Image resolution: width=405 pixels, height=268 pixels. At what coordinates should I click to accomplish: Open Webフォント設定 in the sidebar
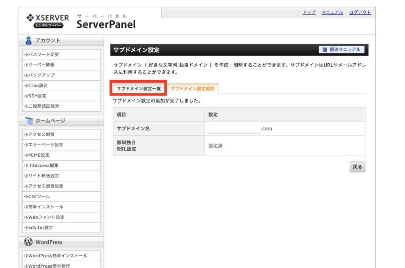click(61, 217)
